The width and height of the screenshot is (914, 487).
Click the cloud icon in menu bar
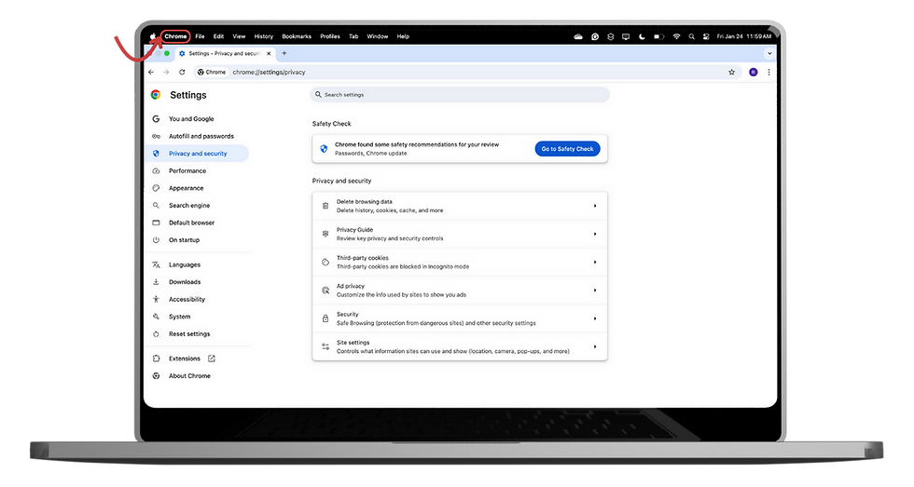click(578, 36)
